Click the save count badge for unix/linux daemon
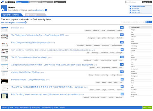 click(x=121, y=64)
